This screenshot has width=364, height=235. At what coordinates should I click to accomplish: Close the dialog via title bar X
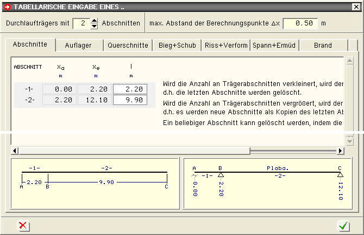[x=357, y=6]
